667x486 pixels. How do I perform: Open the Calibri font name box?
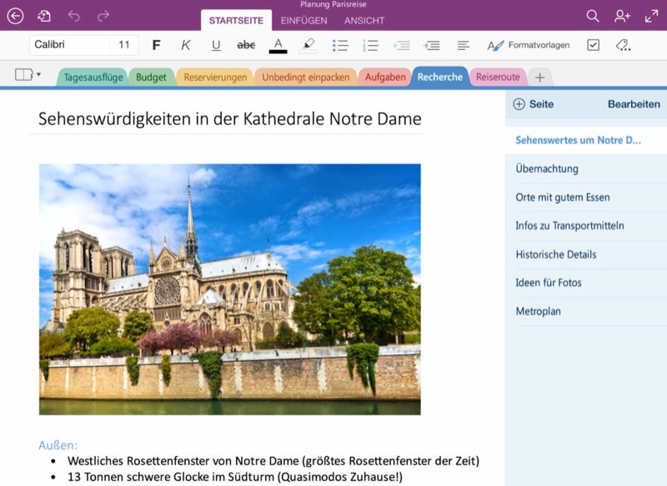click(68, 45)
